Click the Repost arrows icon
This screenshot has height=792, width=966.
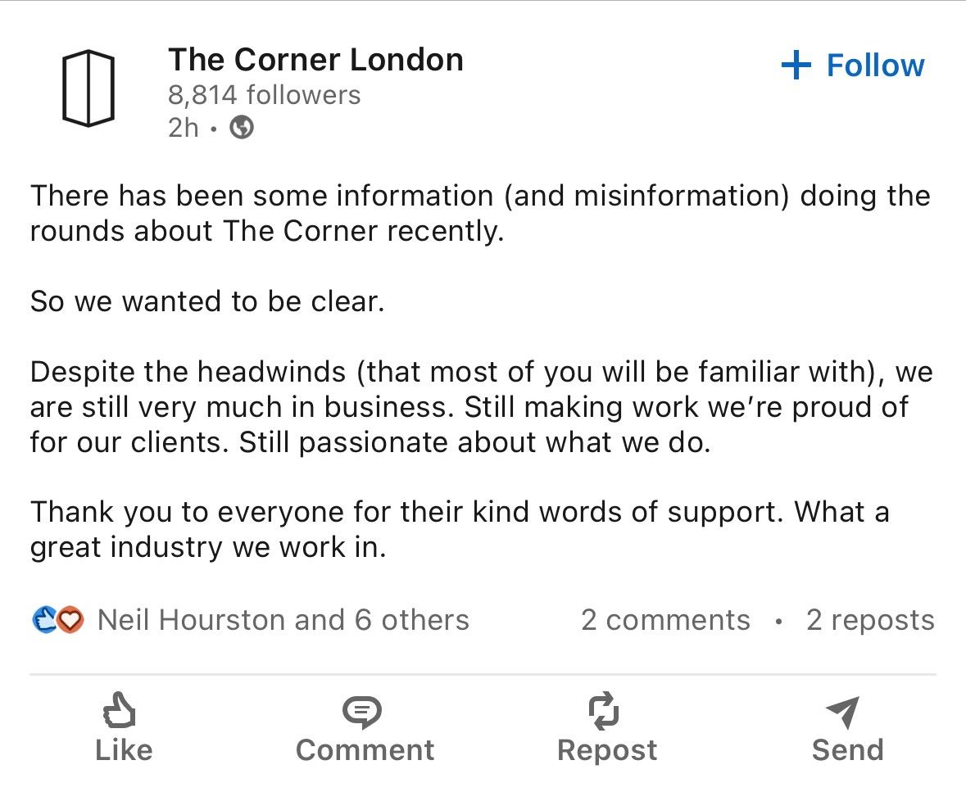tap(604, 710)
